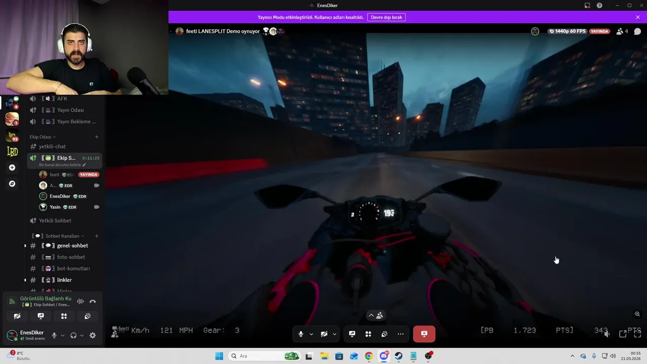This screenshot has width=647, height=364.
Task: Open Discord help question mark icon
Action: click(x=599, y=6)
